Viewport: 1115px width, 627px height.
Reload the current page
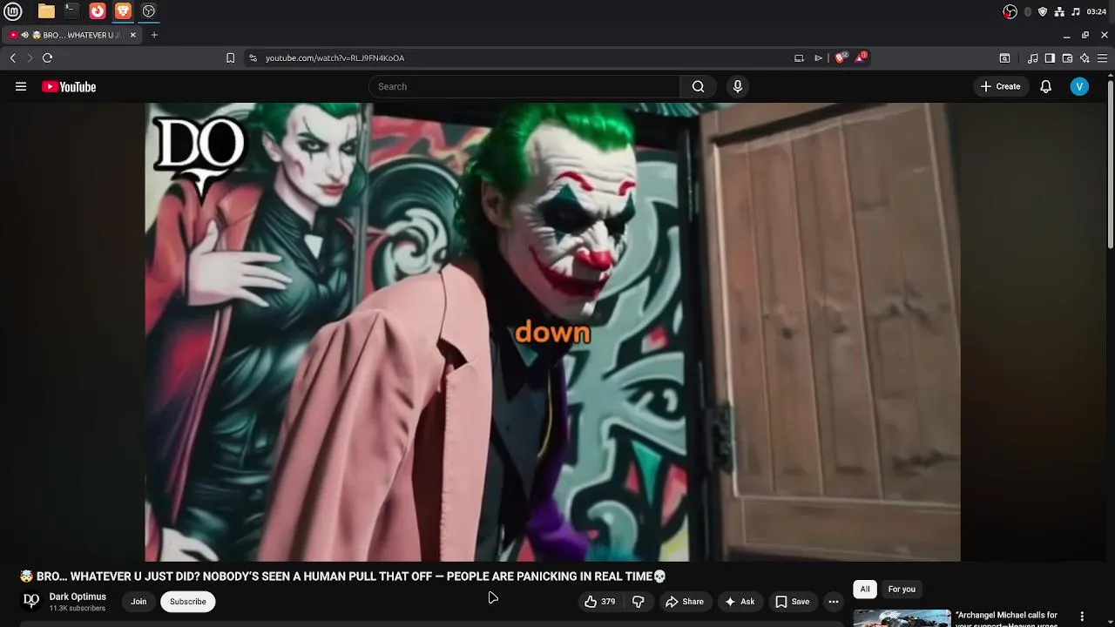pyautogui.click(x=48, y=58)
